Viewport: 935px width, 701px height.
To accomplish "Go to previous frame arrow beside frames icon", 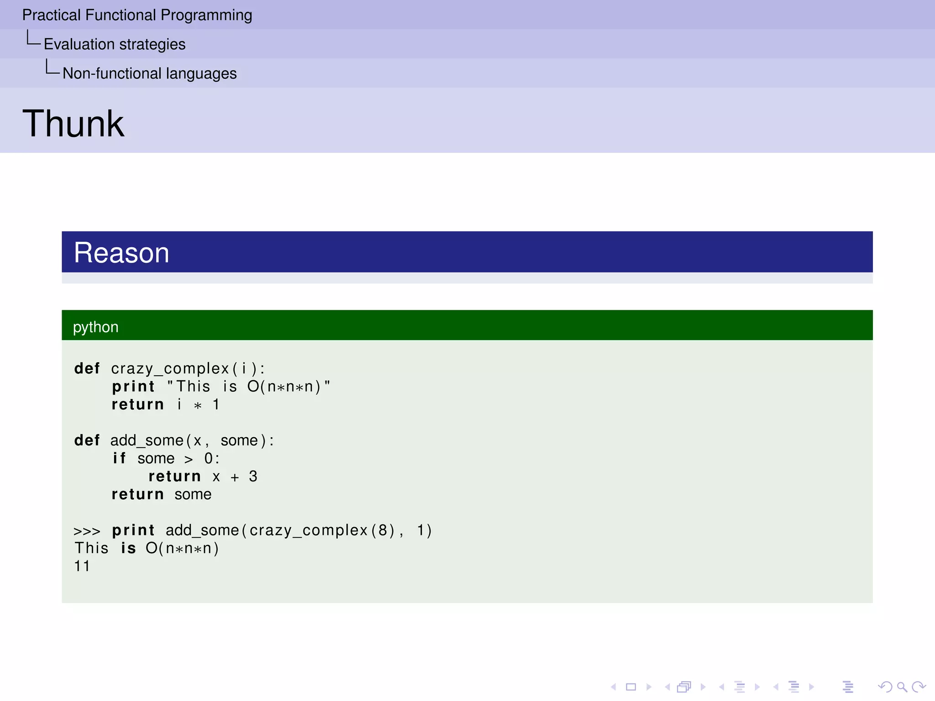I will [x=667, y=687].
